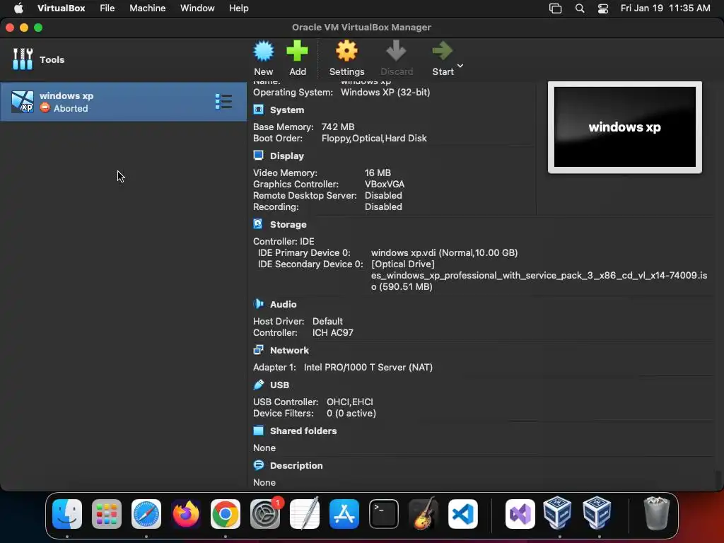The image size is (724, 543).
Task: Click the windows xp.vdi hard disk value
Action: (x=444, y=252)
